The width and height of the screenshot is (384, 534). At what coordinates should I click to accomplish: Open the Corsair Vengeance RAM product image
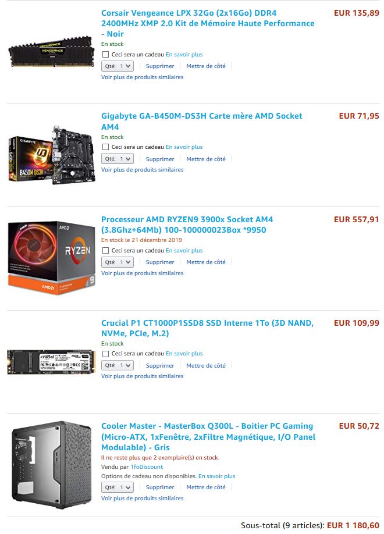pyautogui.click(x=51, y=51)
